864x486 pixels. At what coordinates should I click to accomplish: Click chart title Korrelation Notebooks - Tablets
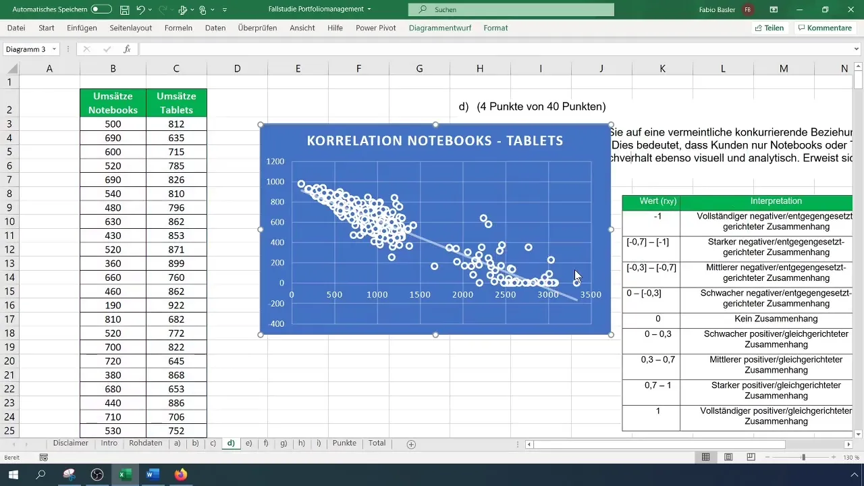point(435,141)
